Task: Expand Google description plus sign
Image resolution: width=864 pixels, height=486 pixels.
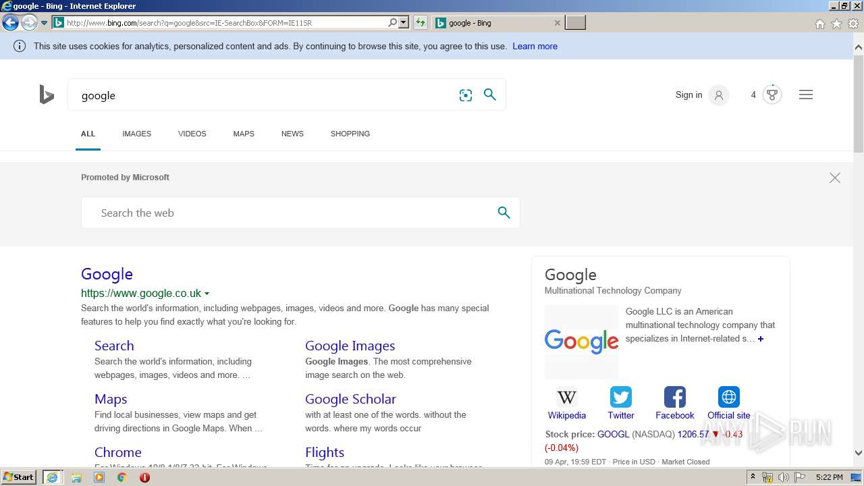Action: tap(761, 339)
